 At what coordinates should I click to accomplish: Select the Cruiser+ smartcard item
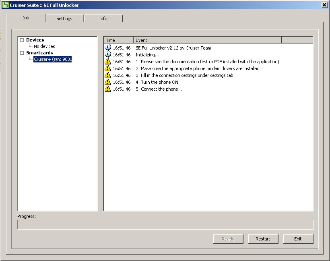coord(53,59)
